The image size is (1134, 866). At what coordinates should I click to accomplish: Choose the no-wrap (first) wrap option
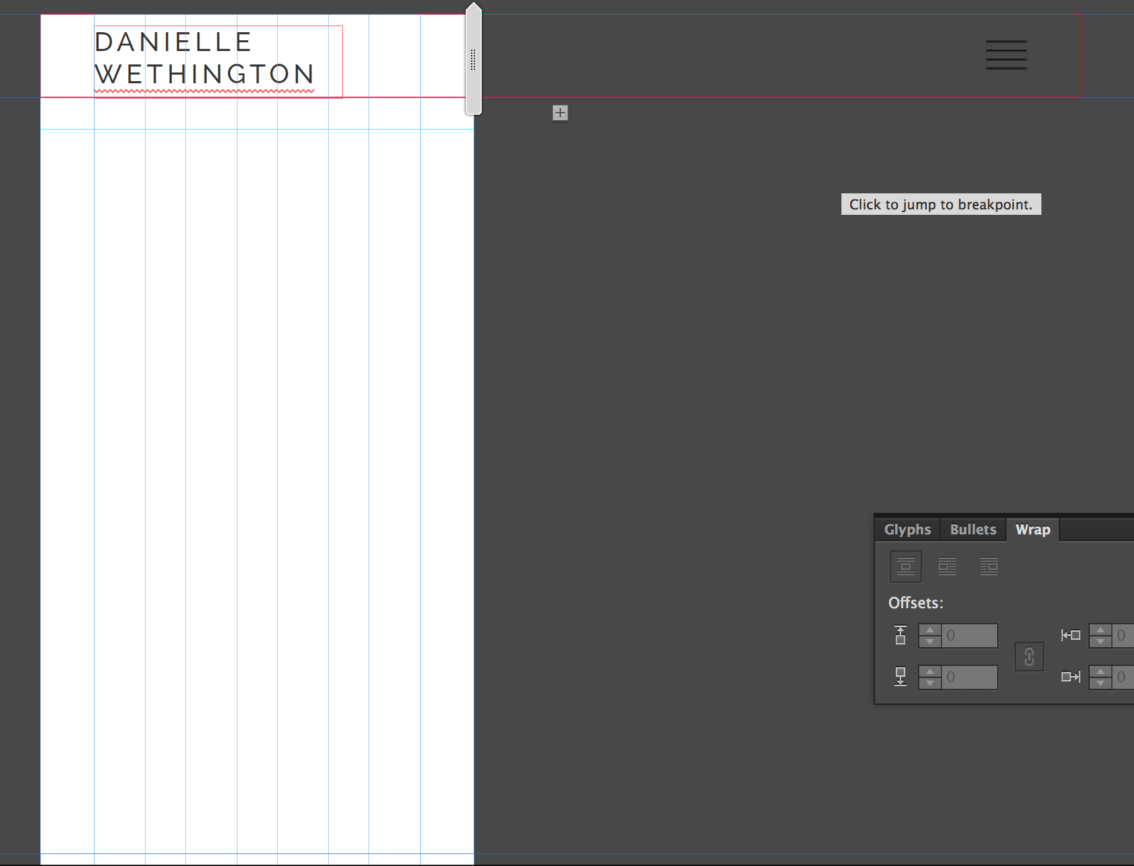coord(906,567)
